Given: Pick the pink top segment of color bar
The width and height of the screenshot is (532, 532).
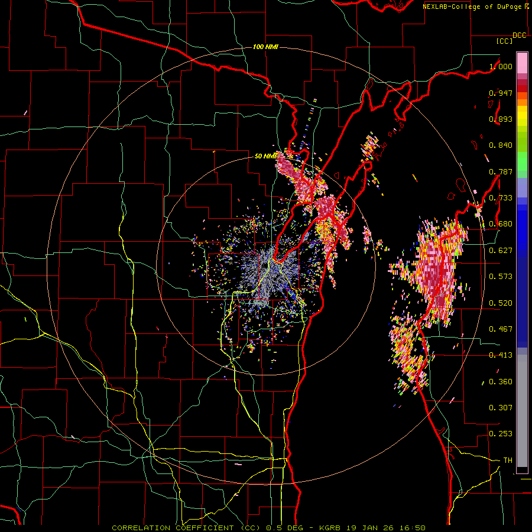Looking at the screenshot, I should tap(522, 63).
